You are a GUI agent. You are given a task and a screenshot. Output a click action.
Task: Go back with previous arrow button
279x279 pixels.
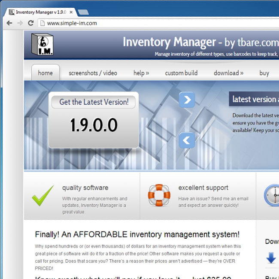[187, 140]
